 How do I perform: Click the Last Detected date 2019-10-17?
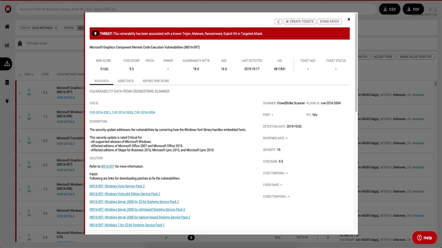(x=252, y=69)
